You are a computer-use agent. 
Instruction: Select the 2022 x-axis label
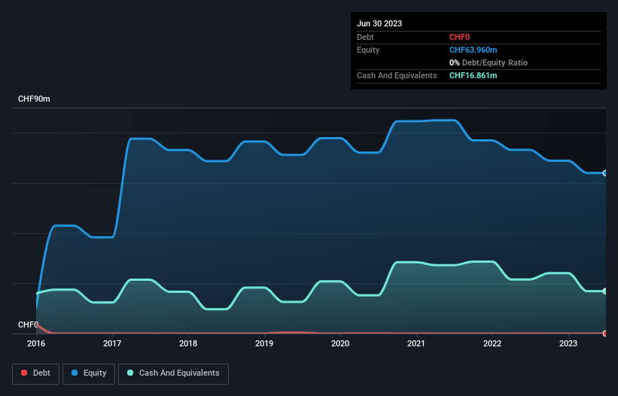coord(492,343)
